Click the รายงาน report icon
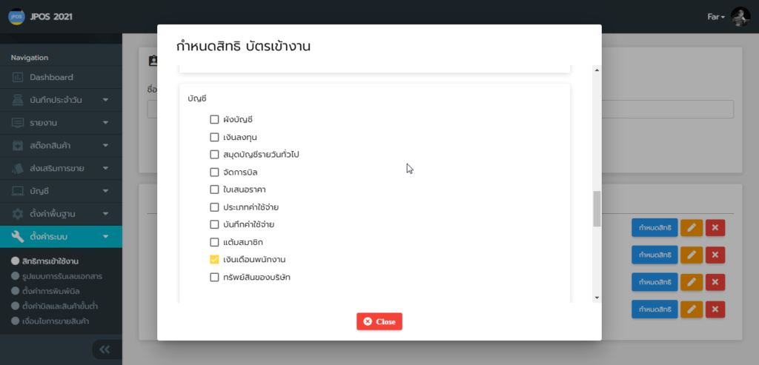The width and height of the screenshot is (759, 365). [x=18, y=123]
